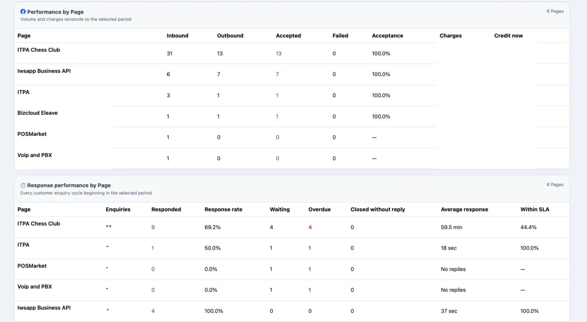The image size is (587, 322).
Task: Click the Acceptance column header
Action: (387, 36)
